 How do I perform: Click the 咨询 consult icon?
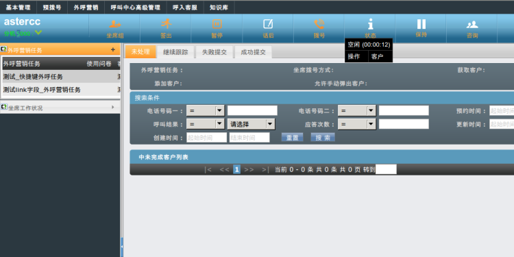(x=472, y=25)
